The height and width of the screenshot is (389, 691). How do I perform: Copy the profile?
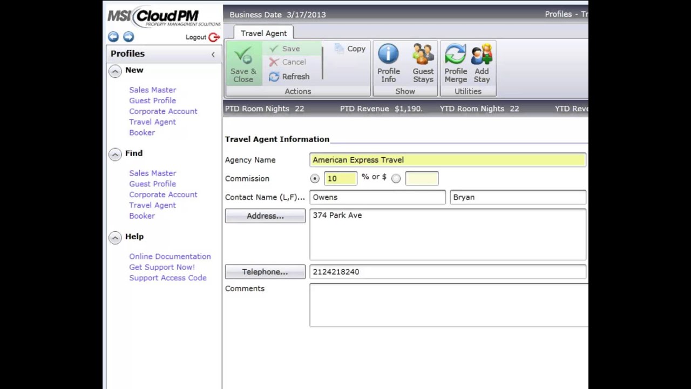click(350, 49)
